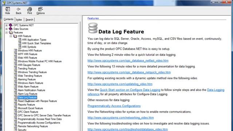Open troubleshootdatabase_video.htm link
Image resolution: width=233 pixels, height=131 pixels.
pos(127,129)
